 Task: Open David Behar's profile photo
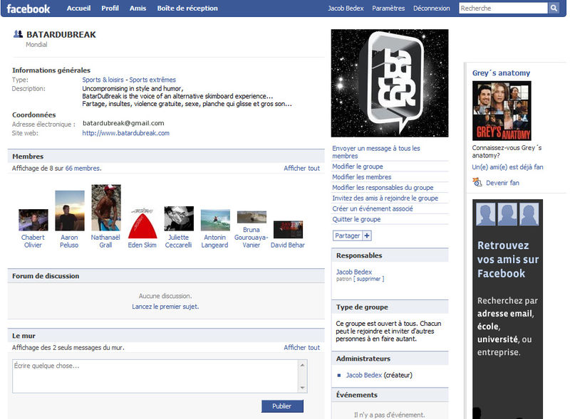[288, 230]
